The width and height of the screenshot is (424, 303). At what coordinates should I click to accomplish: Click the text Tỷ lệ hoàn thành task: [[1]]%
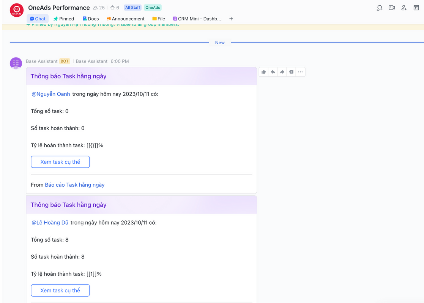66,274
